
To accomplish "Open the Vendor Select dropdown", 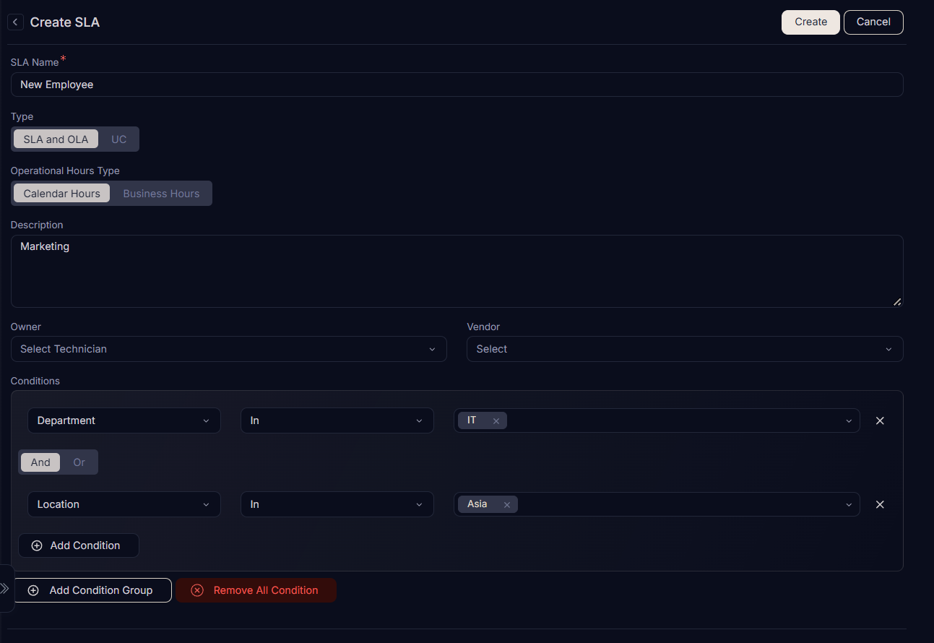I will [x=685, y=349].
